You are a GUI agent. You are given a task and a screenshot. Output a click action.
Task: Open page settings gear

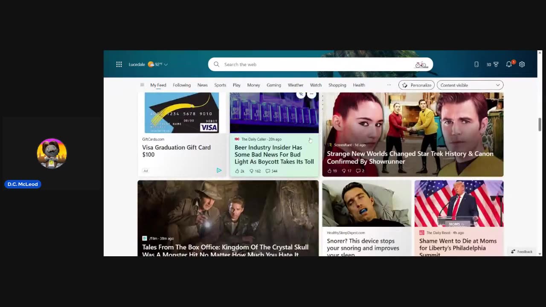[522, 64]
